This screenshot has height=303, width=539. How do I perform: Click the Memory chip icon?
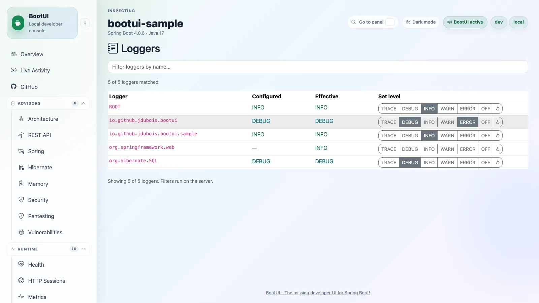pyautogui.click(x=21, y=183)
